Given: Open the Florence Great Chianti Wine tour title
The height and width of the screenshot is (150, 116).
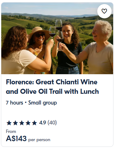Looking at the screenshot, I should (52, 87).
